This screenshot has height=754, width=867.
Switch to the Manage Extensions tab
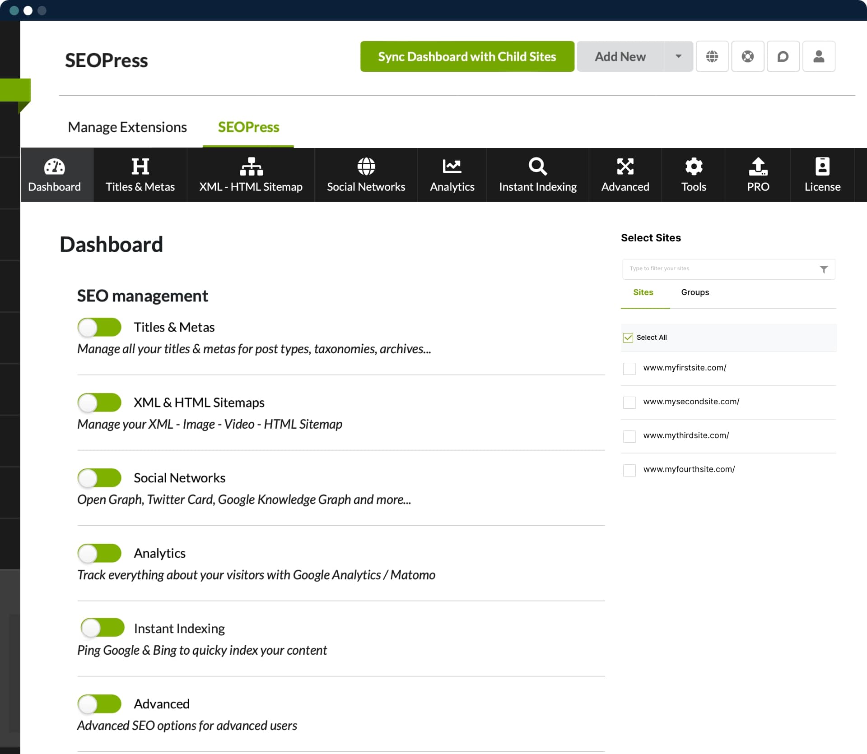[x=127, y=127]
